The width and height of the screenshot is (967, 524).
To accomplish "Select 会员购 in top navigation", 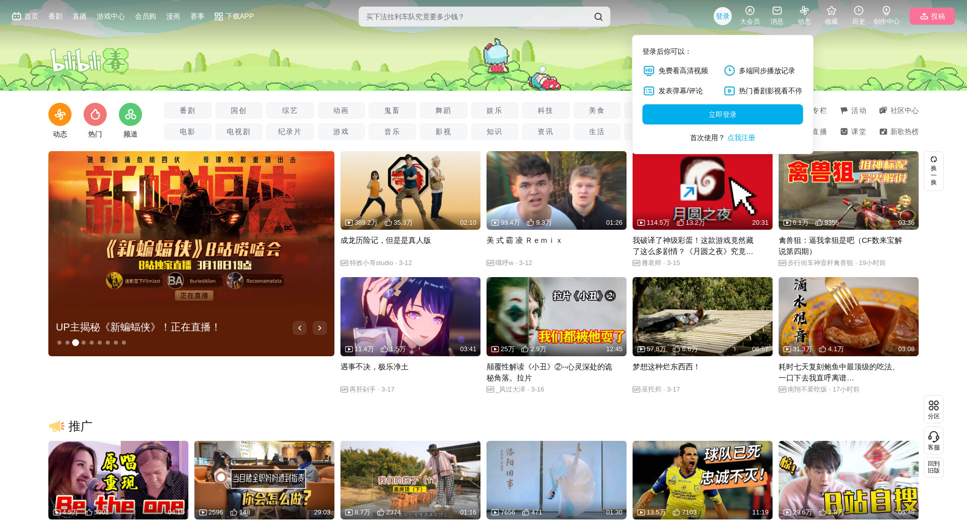I will pyautogui.click(x=146, y=16).
